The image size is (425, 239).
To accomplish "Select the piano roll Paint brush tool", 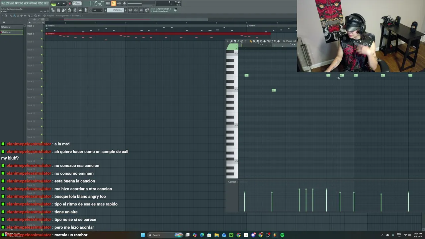I will coord(254,41).
